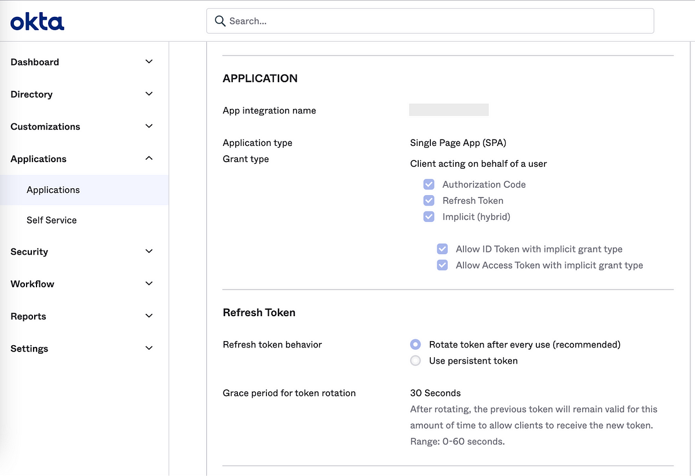Select Rotate token after every use
The image size is (695, 476).
(x=415, y=344)
